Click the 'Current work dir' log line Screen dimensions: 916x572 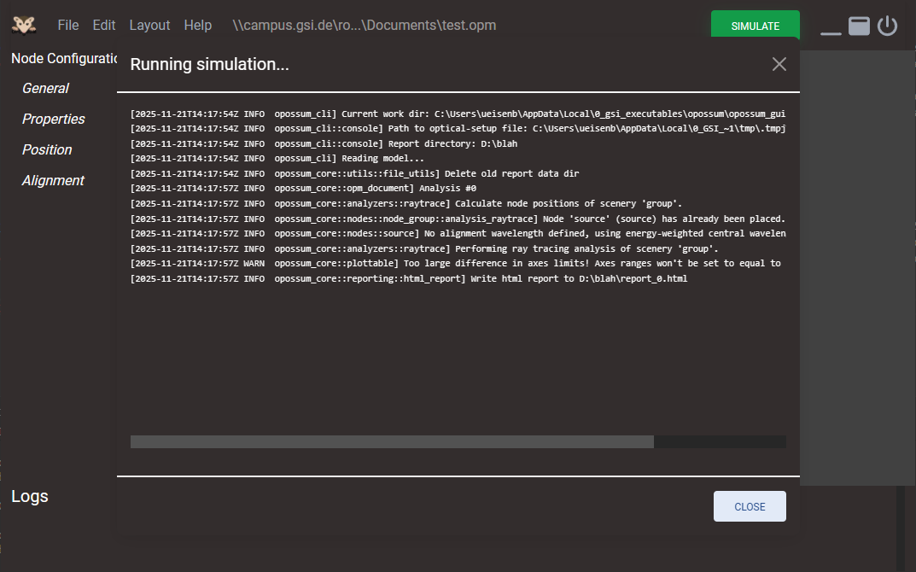click(458, 114)
